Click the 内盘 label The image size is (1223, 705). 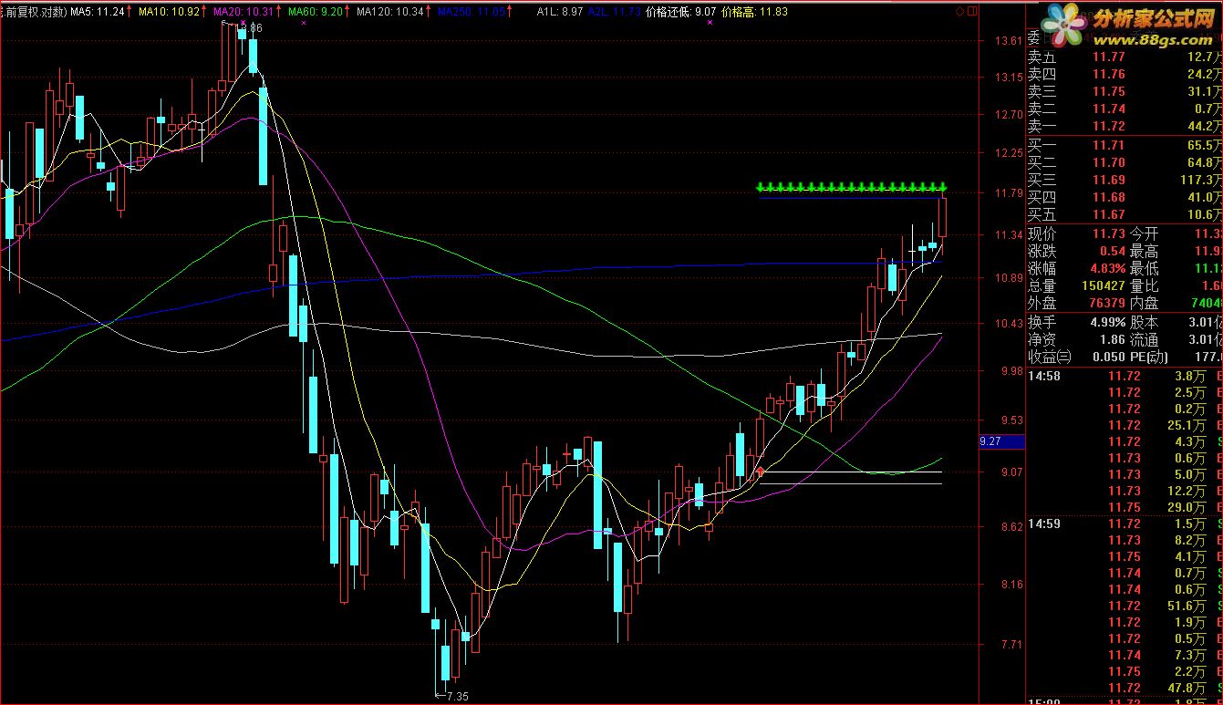pos(1145,303)
